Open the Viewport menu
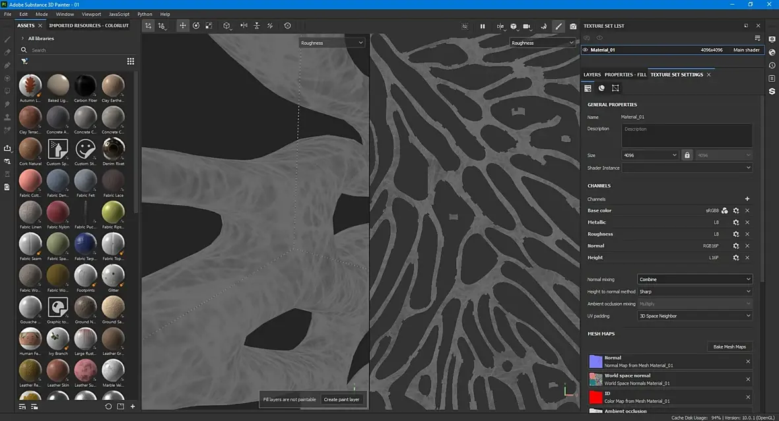The image size is (779, 421). coord(91,14)
